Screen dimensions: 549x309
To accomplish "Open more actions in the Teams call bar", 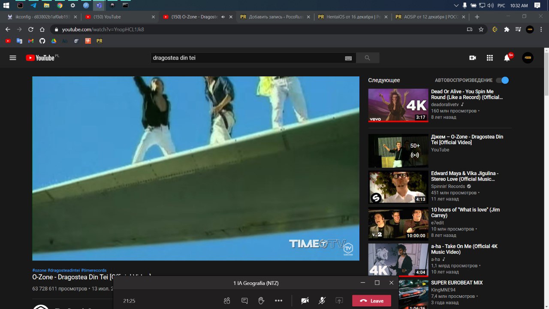I will (x=279, y=301).
